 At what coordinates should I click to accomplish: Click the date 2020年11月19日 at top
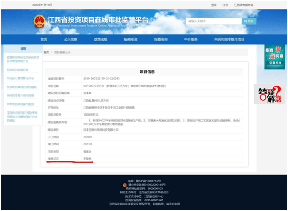[42, 5]
